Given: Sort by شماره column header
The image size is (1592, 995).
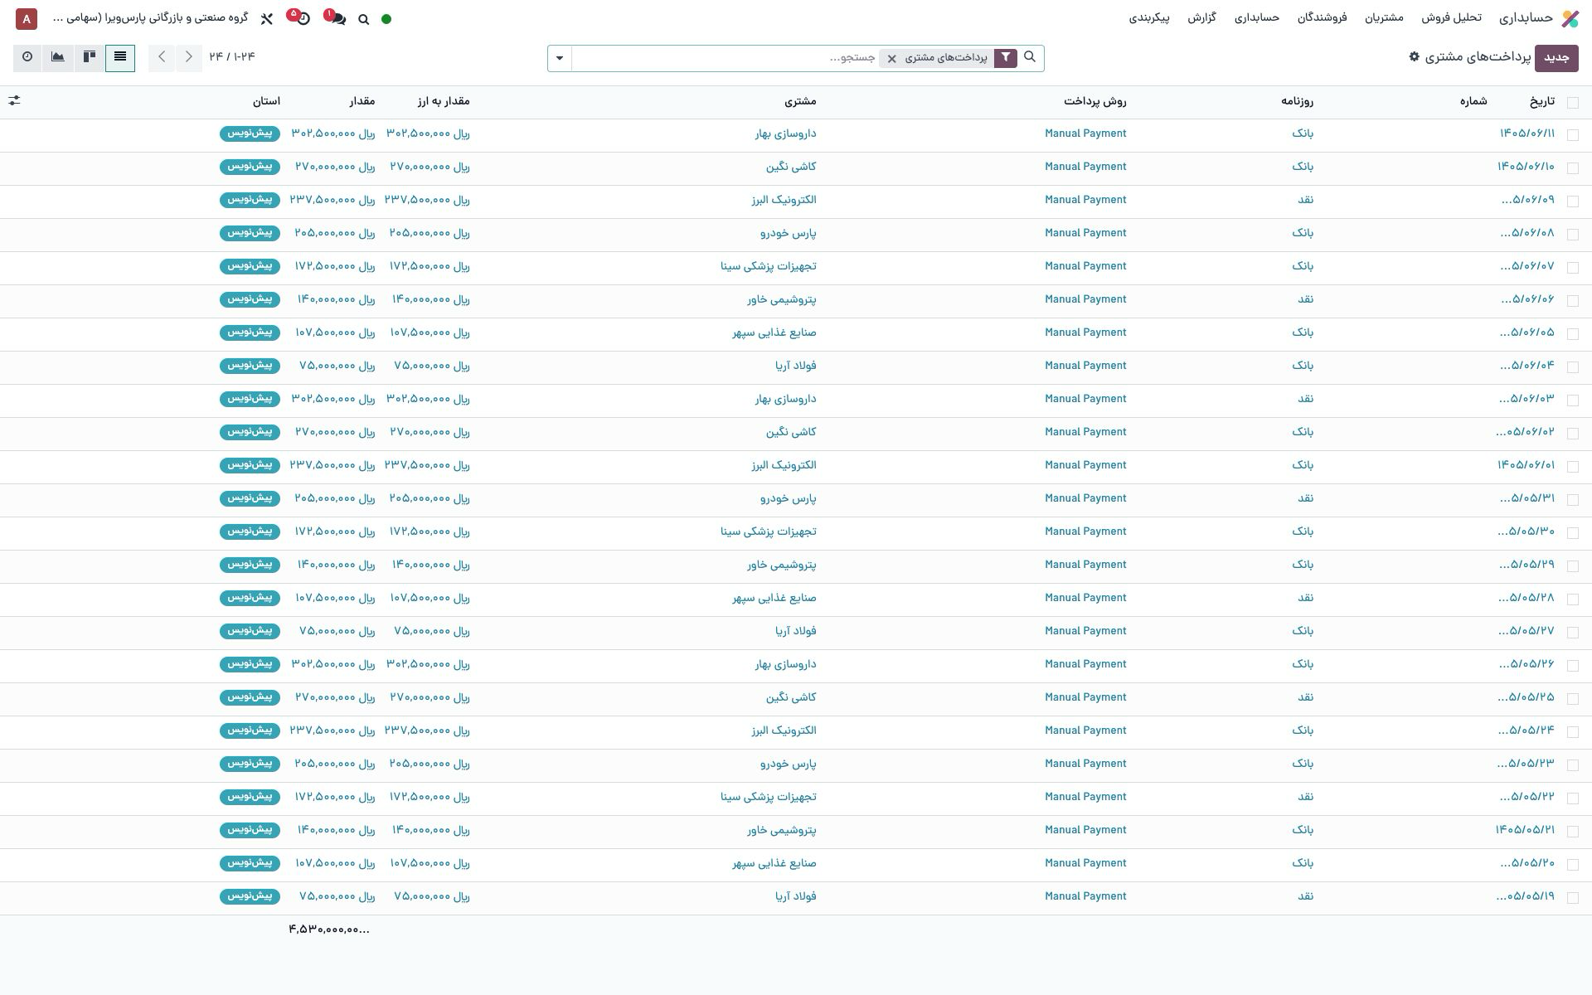Looking at the screenshot, I should (1473, 101).
